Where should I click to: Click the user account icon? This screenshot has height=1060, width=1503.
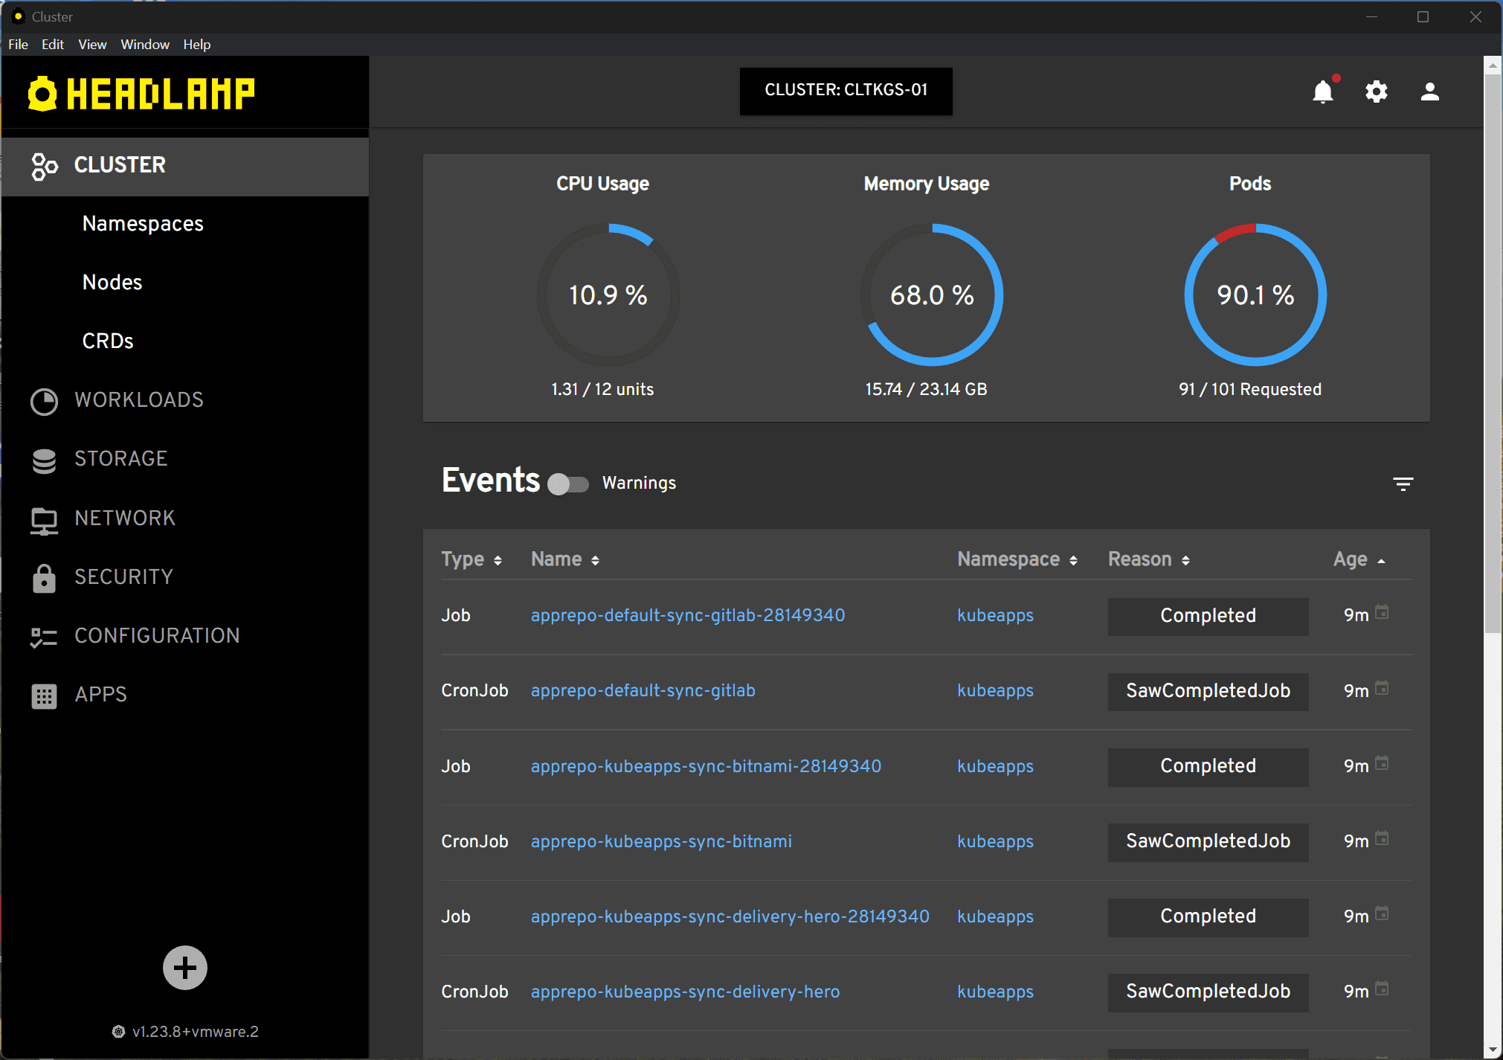click(1429, 91)
